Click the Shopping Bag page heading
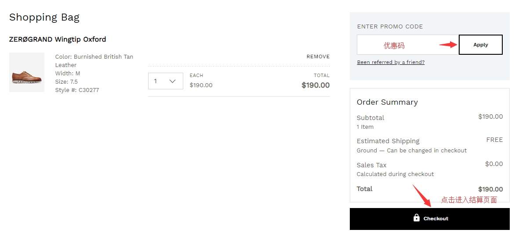The height and width of the screenshot is (233, 519). pos(44,18)
